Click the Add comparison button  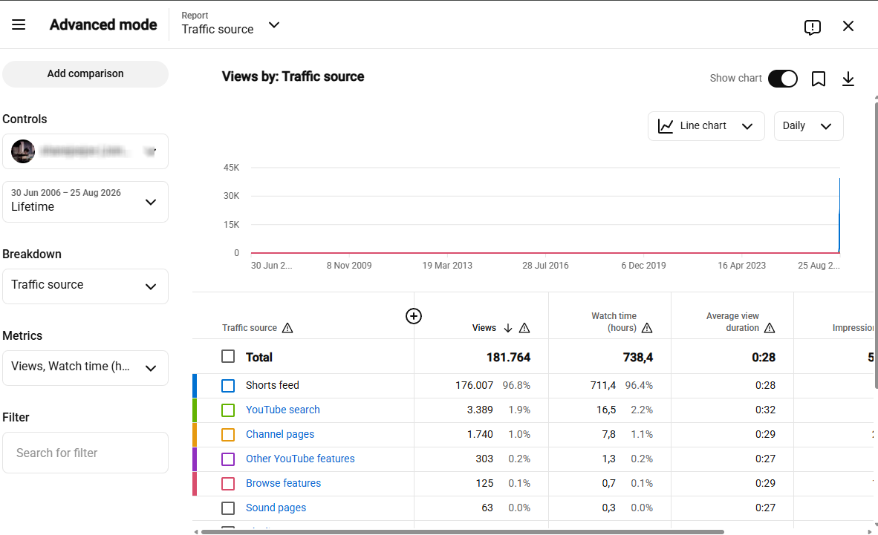(x=85, y=74)
